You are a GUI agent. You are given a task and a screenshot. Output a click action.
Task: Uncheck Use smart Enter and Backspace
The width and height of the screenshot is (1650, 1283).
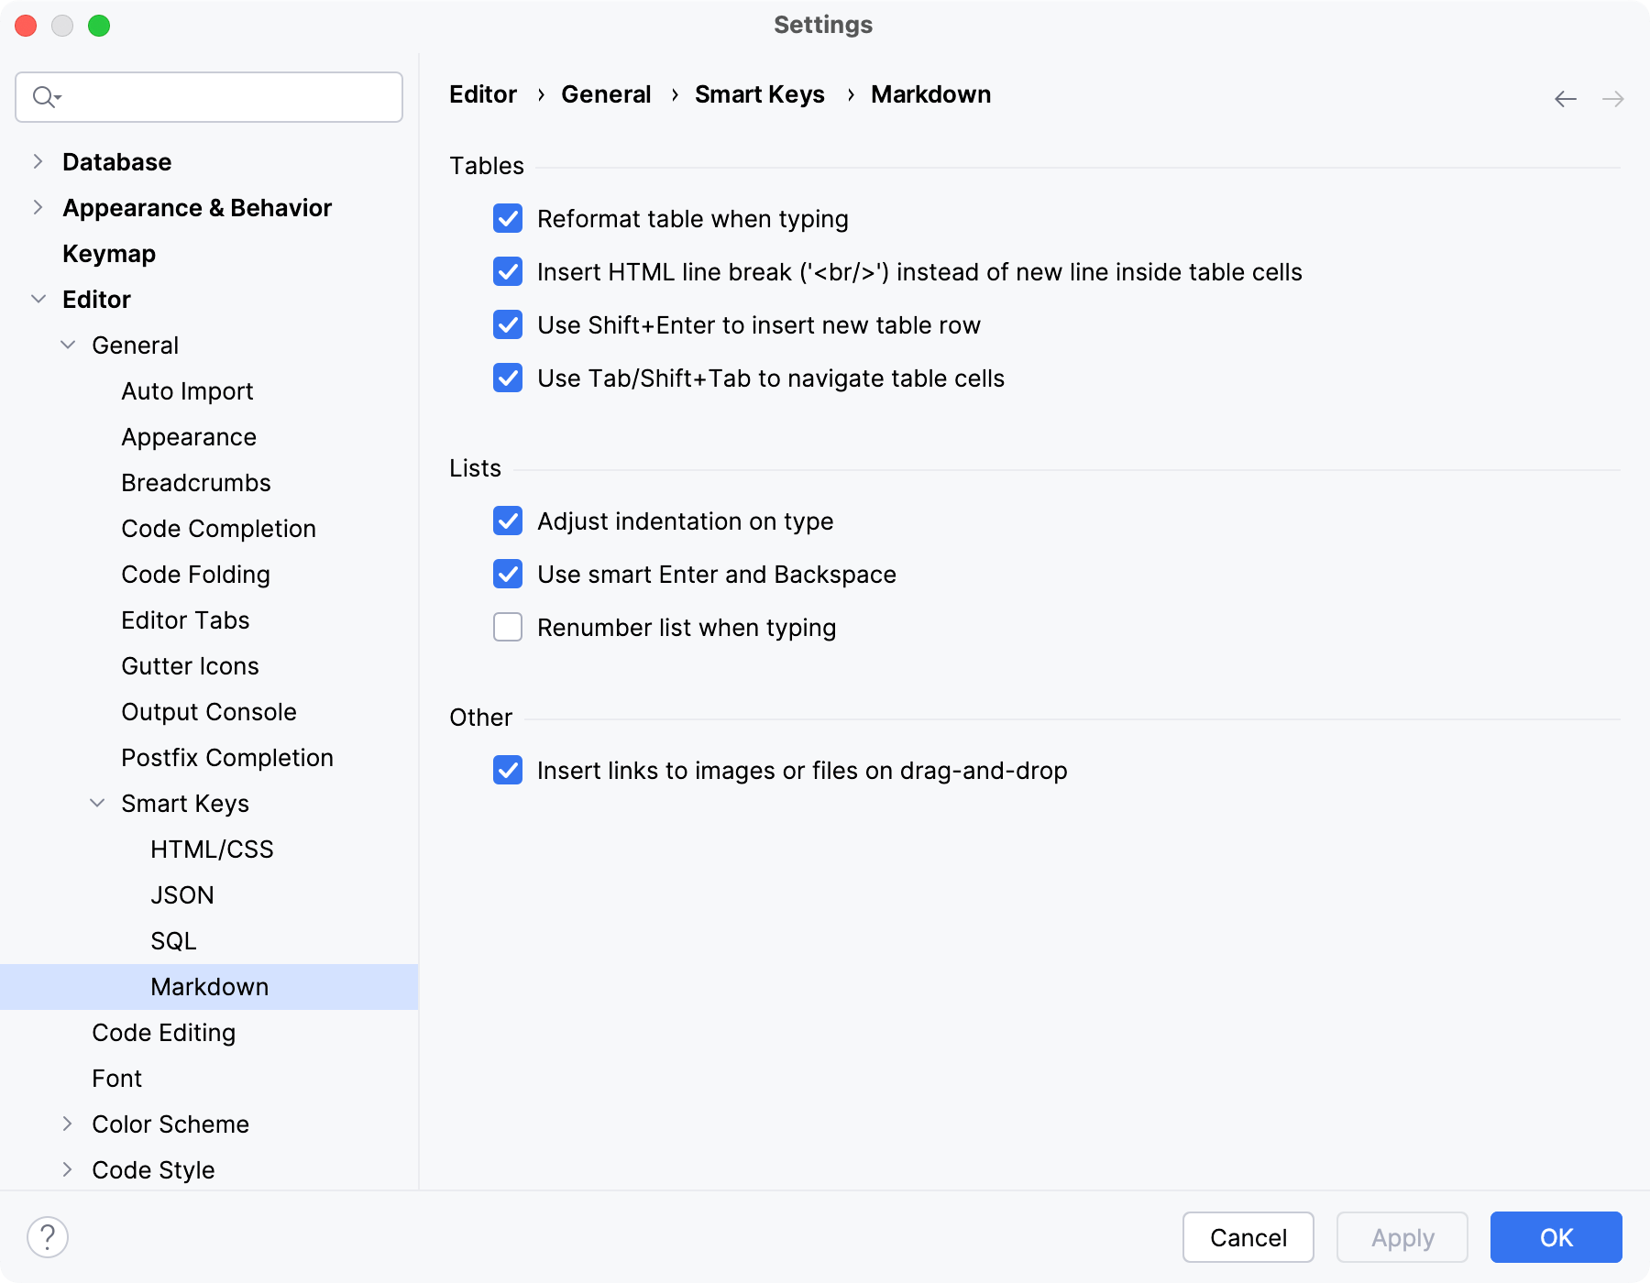(x=507, y=575)
